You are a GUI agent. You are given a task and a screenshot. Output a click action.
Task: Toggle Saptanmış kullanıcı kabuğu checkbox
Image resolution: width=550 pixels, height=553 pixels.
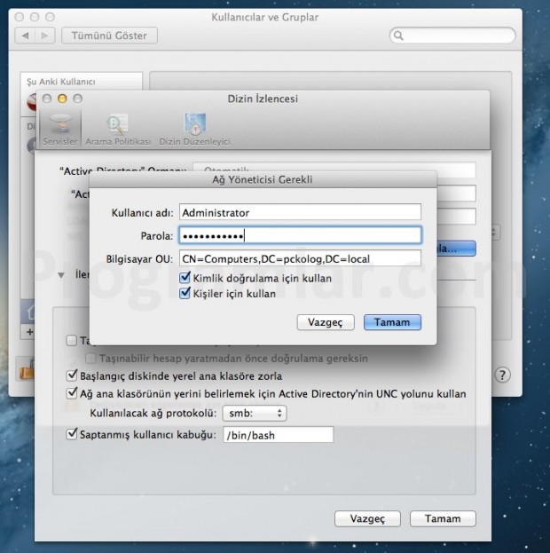tap(72, 434)
